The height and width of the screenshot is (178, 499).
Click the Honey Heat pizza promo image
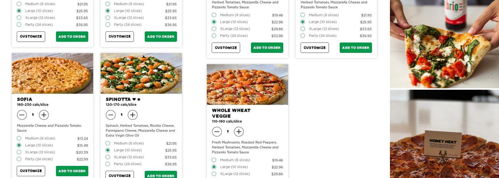[x=444, y=134]
